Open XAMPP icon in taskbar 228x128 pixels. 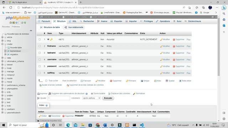pyautogui.click(x=127, y=125)
